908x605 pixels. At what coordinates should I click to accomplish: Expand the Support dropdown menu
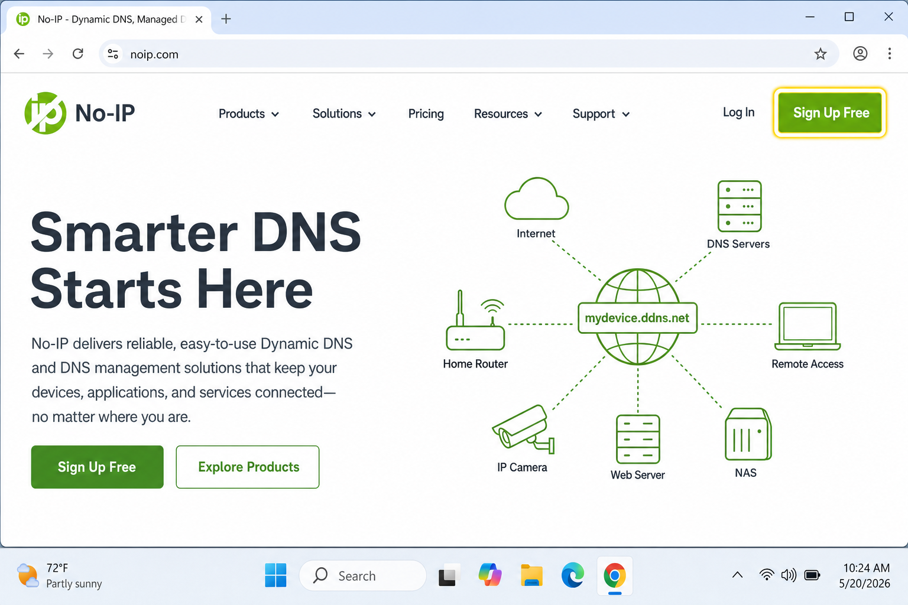(x=601, y=113)
